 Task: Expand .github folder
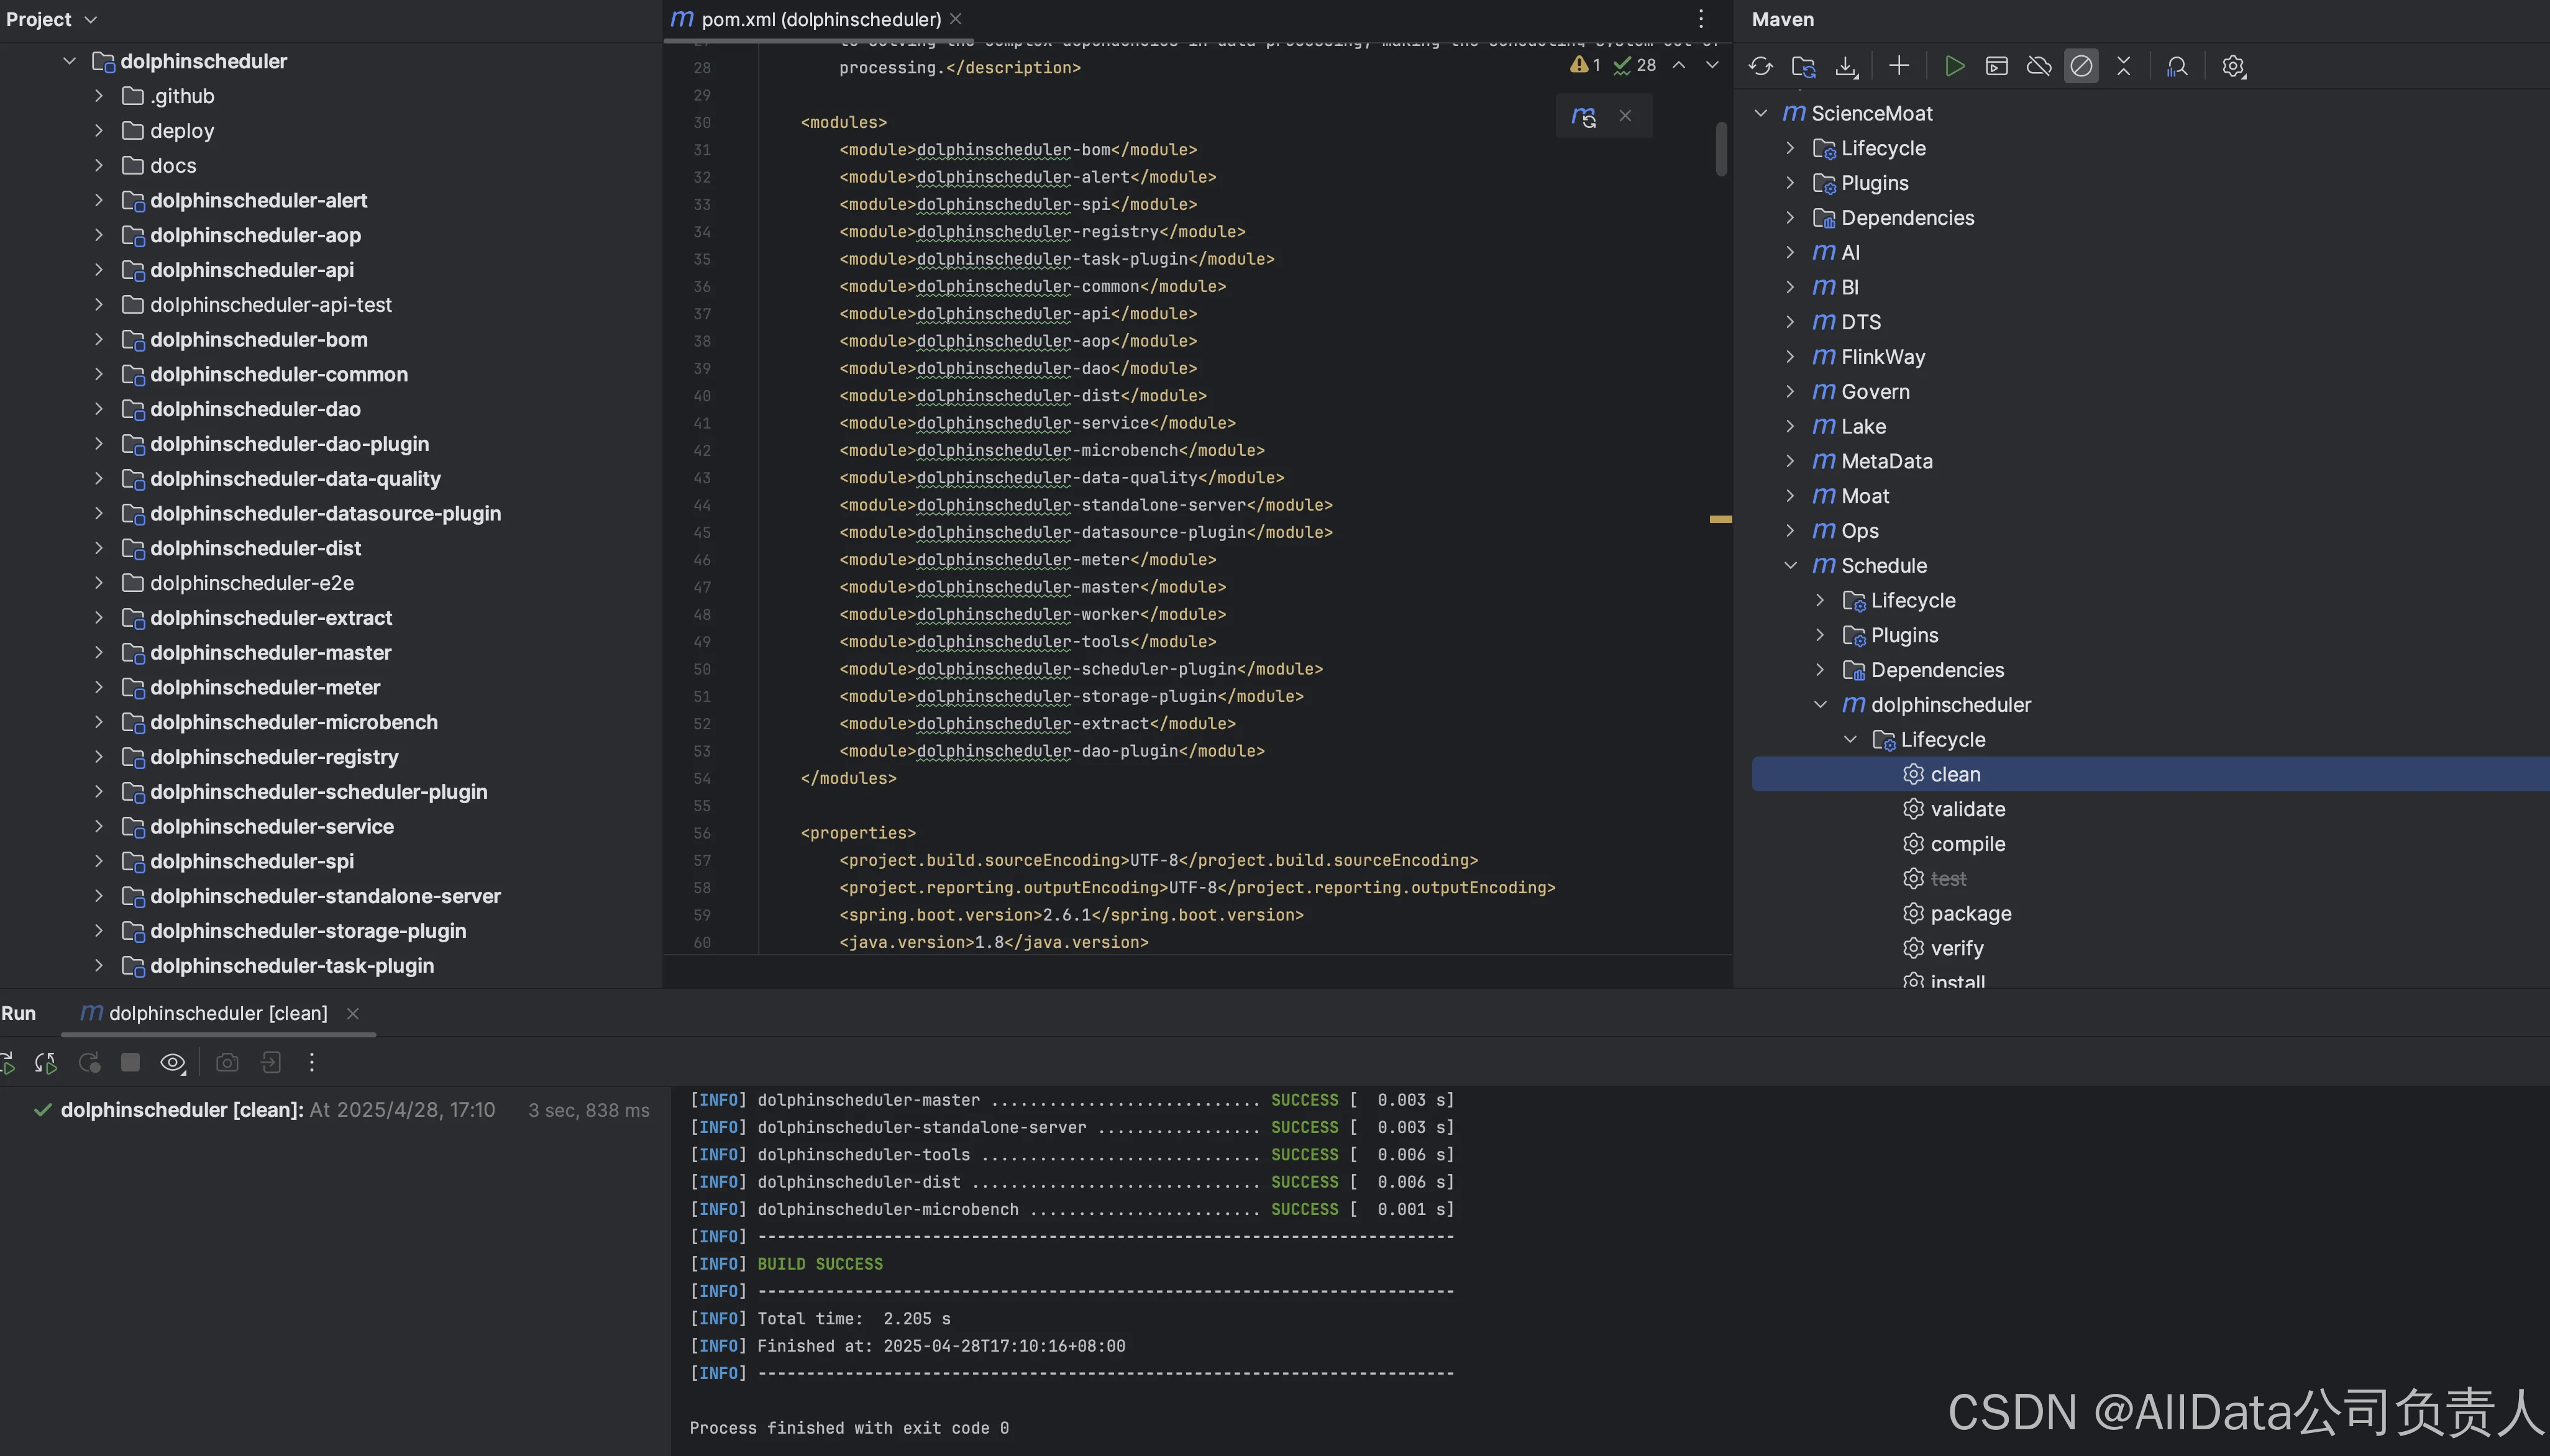click(98, 96)
